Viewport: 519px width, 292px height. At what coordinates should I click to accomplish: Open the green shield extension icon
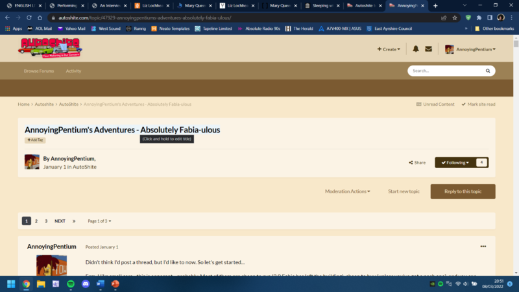coord(468,18)
